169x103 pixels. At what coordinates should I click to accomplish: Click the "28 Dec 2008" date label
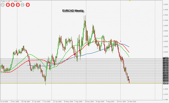pyautogui.click(x=89, y=101)
